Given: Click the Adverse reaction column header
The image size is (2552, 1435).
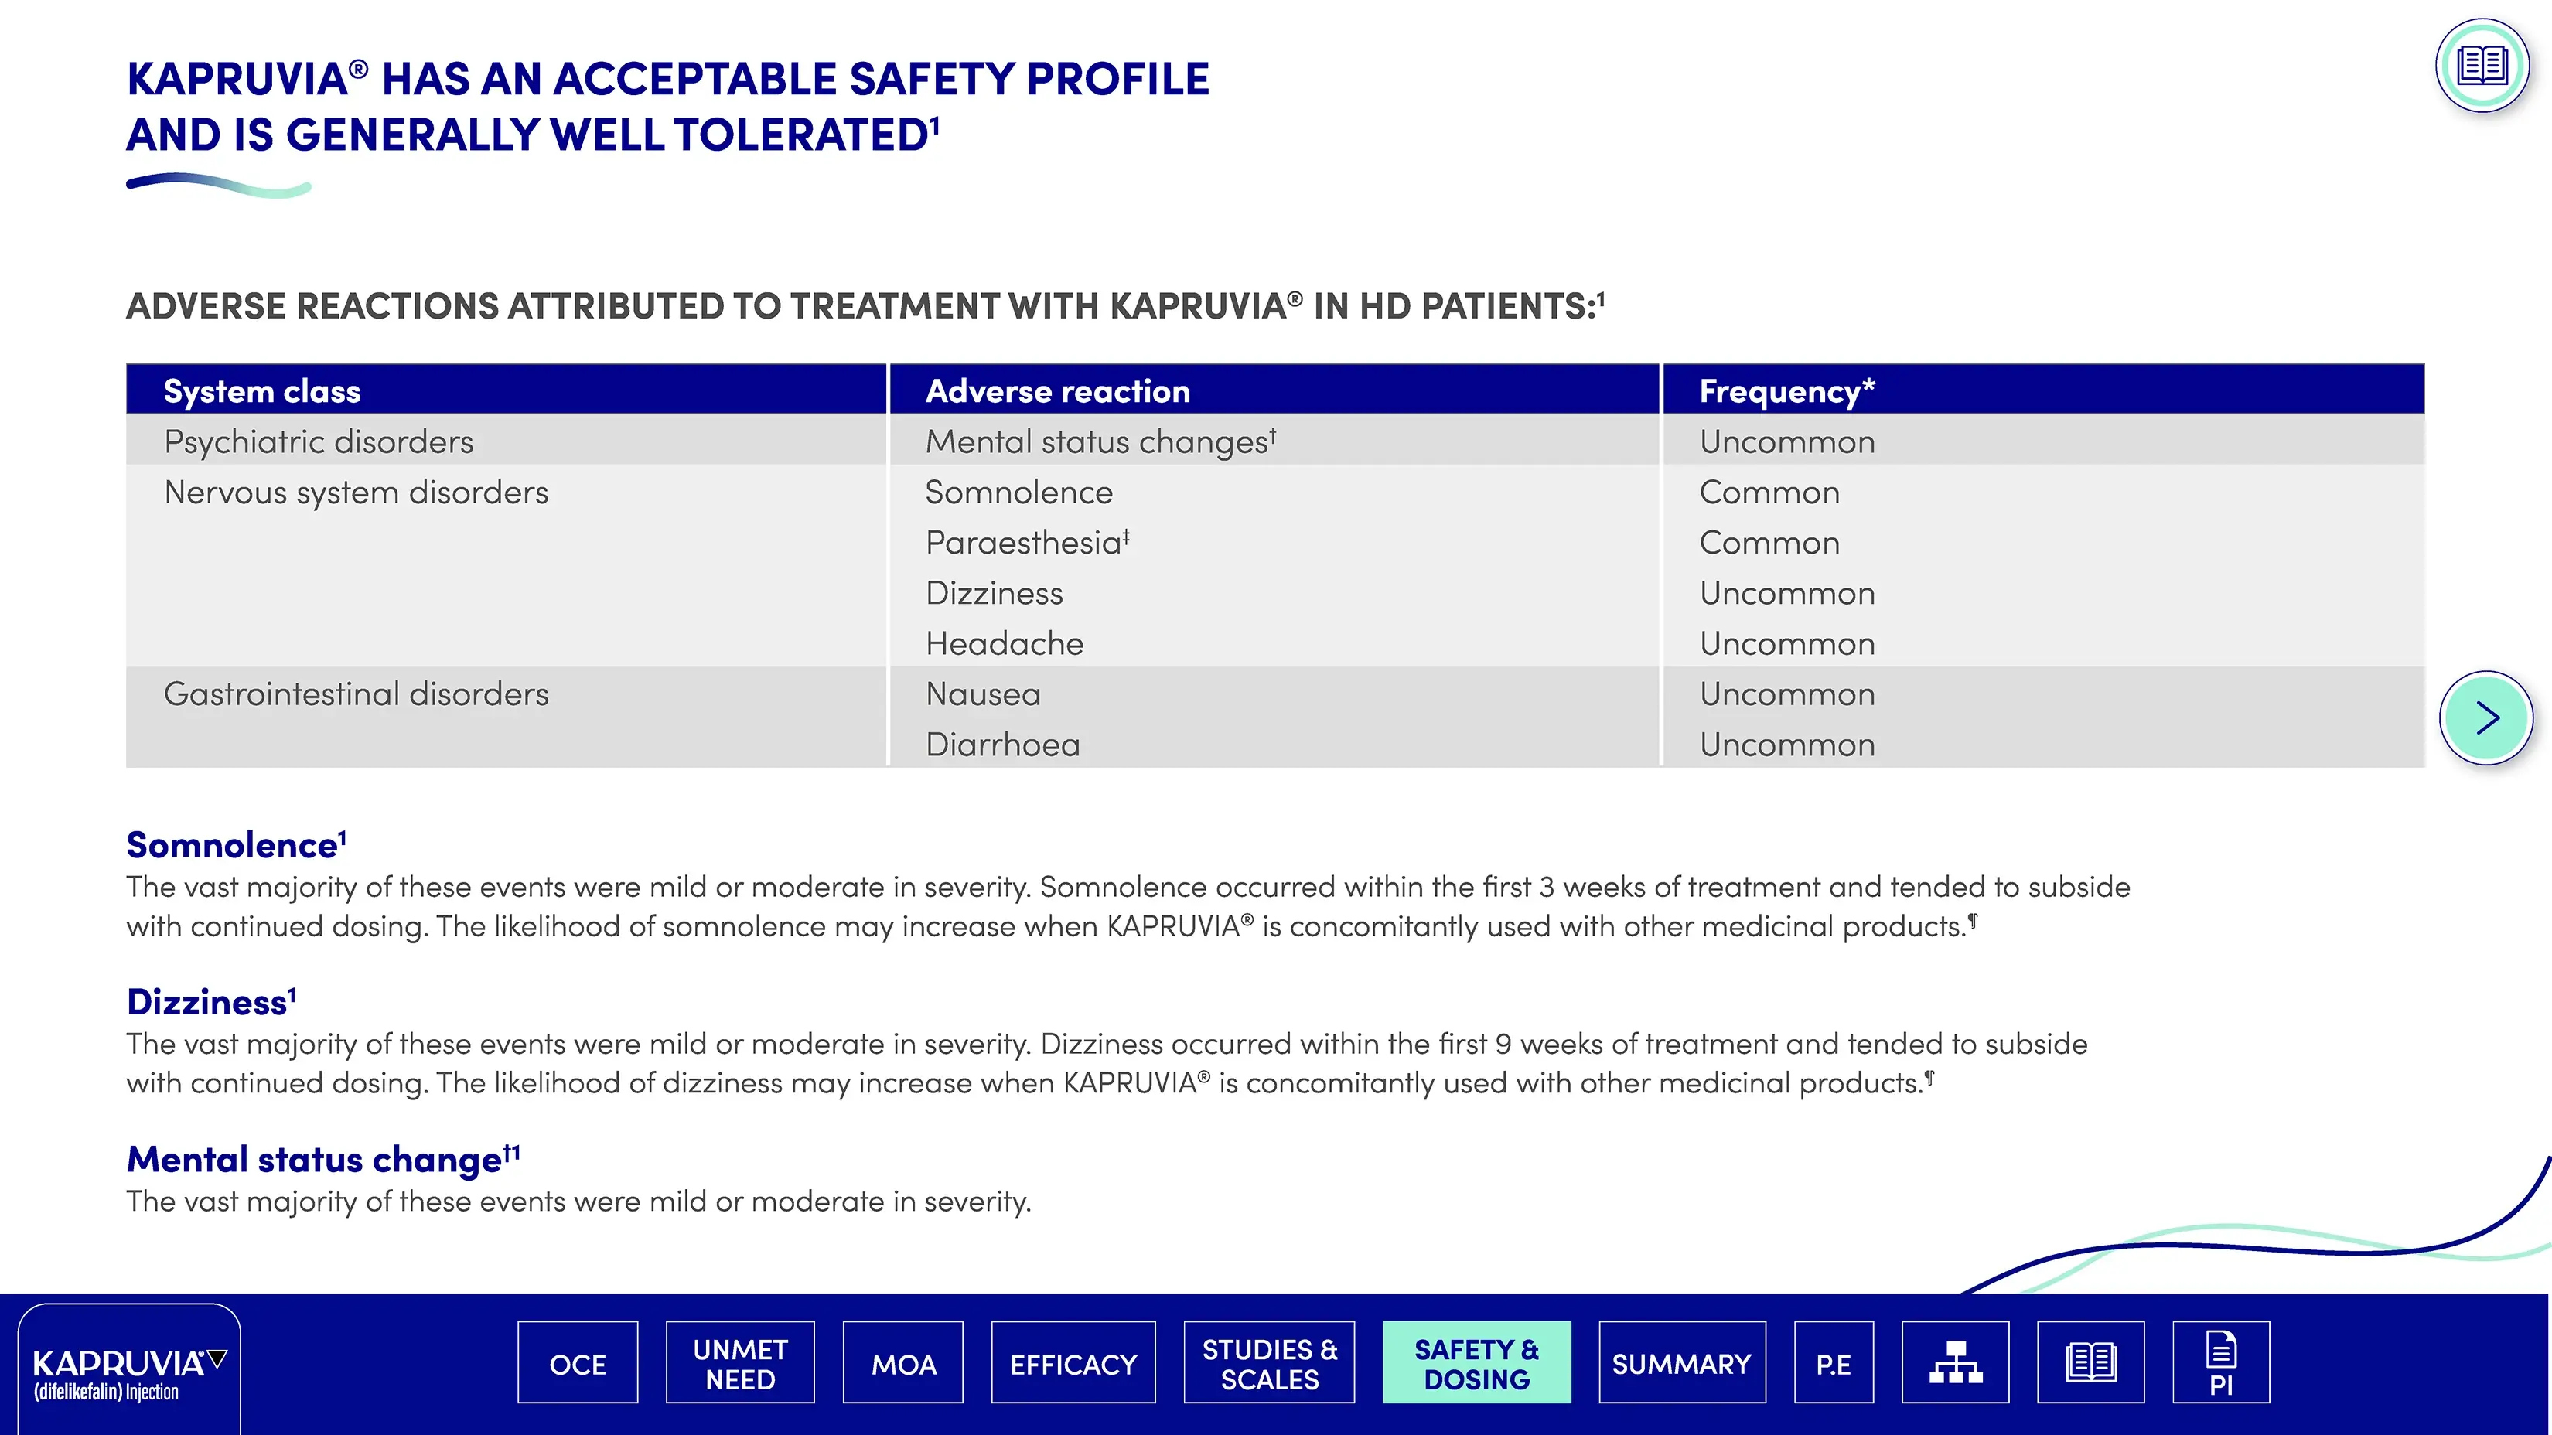Looking at the screenshot, I should 1057,391.
